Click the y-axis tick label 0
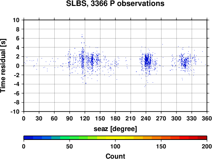 pyautogui.click(x=18, y=66)
